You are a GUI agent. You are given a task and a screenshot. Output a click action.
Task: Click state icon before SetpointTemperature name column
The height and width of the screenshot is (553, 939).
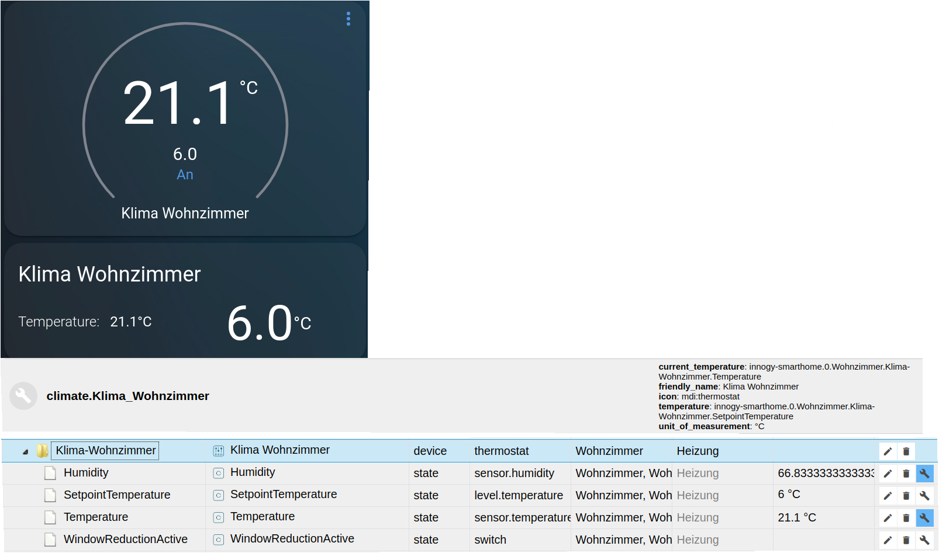[x=219, y=495]
